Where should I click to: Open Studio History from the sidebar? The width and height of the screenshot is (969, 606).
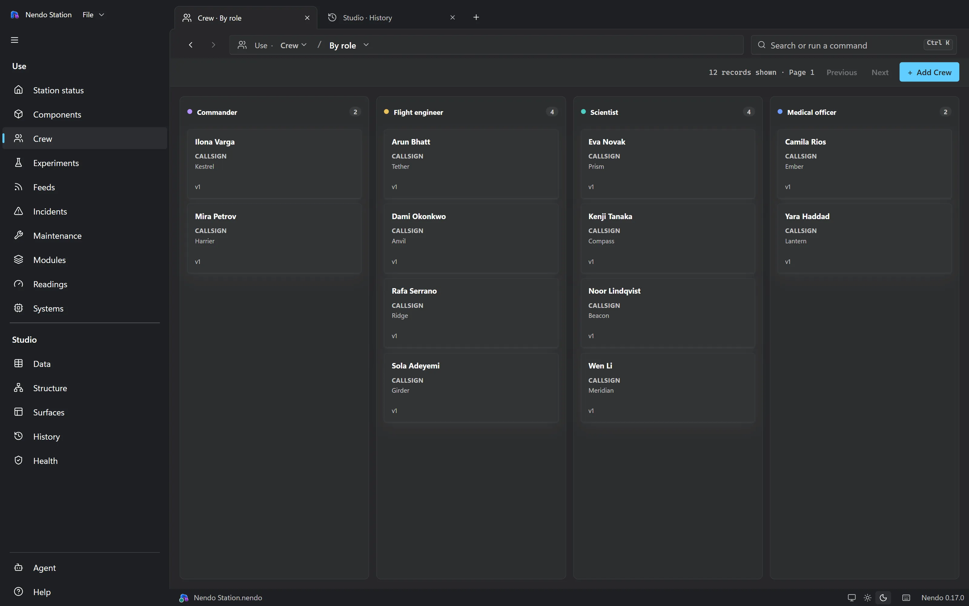[84, 436]
